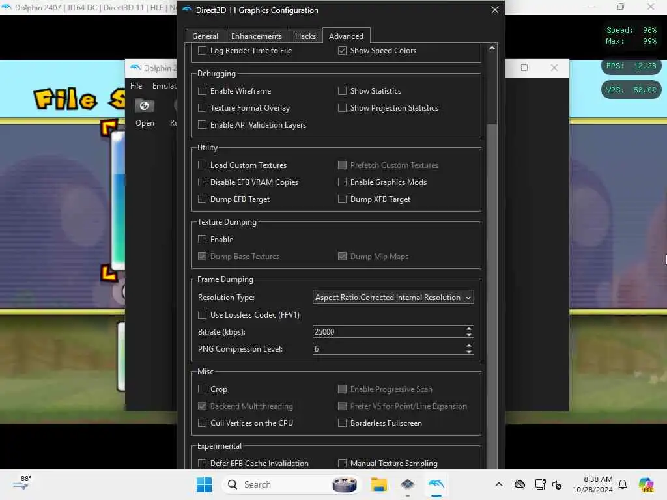Toggle Use Lossless Codec (FFV1)
Image resolution: width=667 pixels, height=500 pixels.
coord(203,315)
